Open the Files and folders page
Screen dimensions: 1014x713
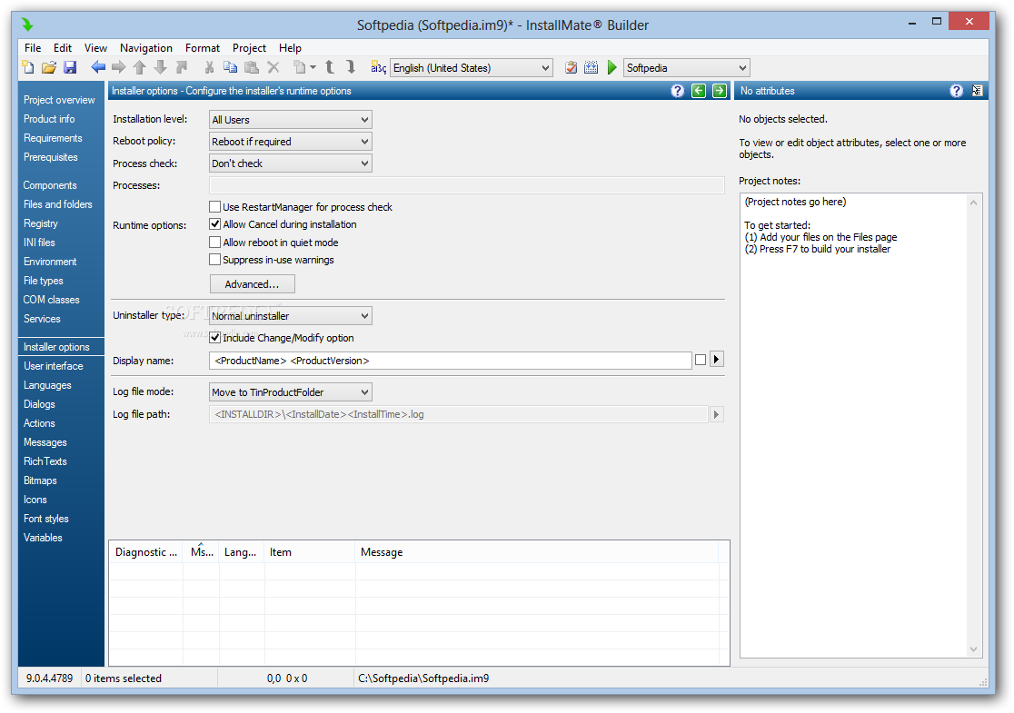[57, 204]
